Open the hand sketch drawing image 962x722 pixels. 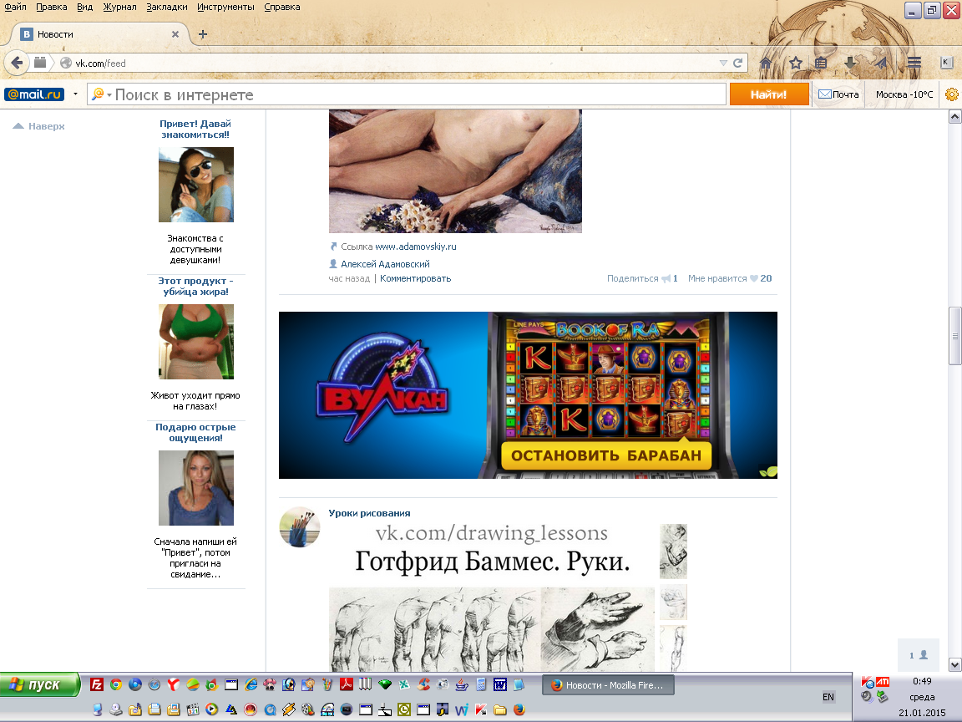click(598, 628)
